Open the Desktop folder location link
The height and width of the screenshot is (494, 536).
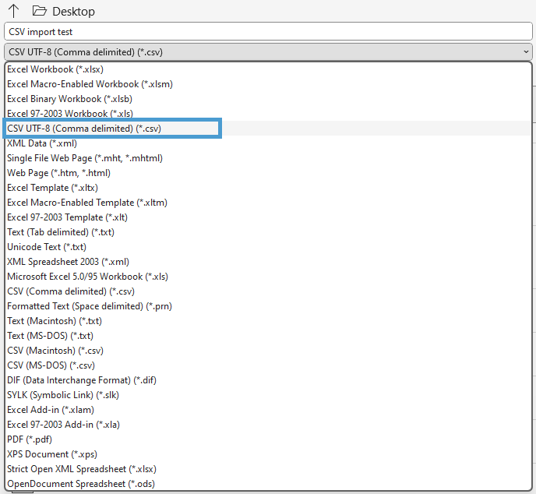[73, 12]
